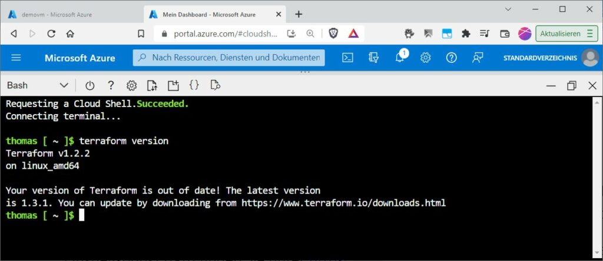The image size is (603, 261).
Task: Open the Cloud Shell upload/download files icon
Action: [x=153, y=85]
